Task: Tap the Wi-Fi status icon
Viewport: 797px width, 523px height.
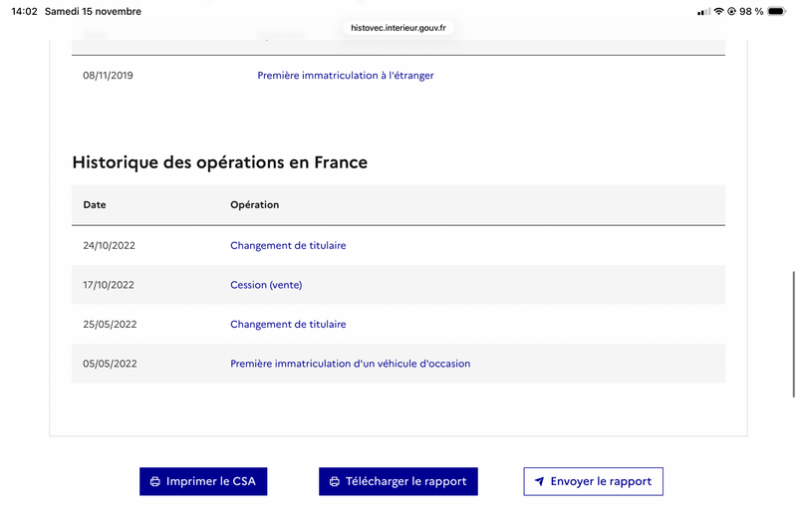Action: [x=718, y=12]
